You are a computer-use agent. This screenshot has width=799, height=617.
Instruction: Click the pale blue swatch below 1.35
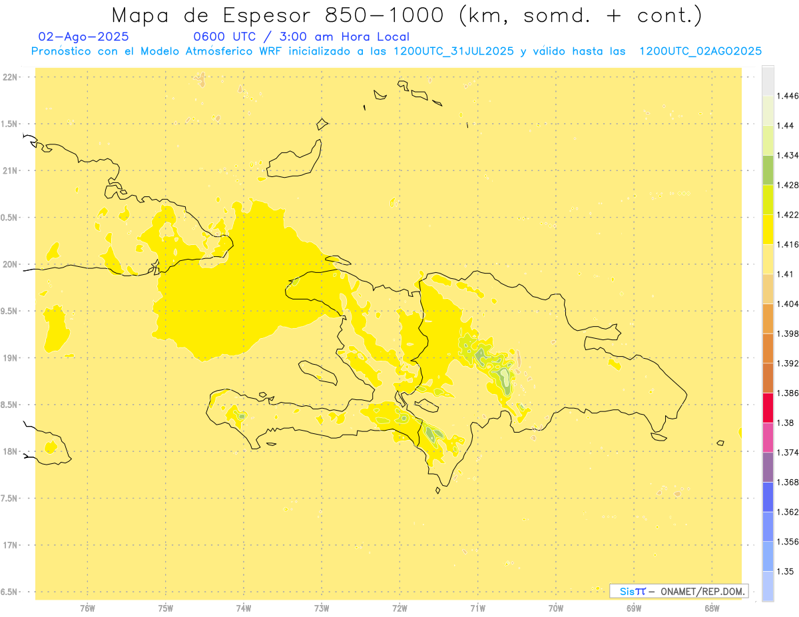coord(768,586)
